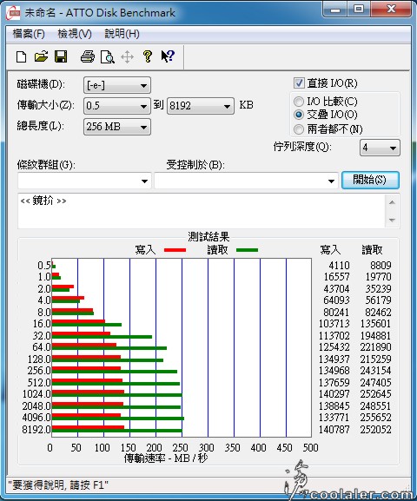Click the write value 103713
The height and width of the screenshot is (501, 417).
click(334, 324)
